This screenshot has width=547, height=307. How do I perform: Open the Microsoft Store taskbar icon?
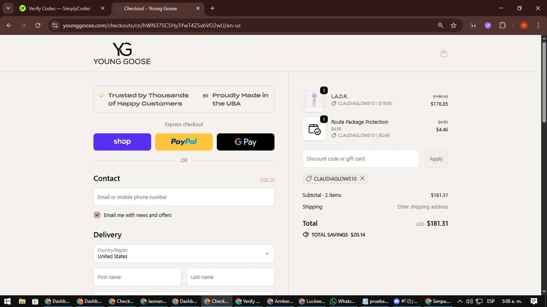pyautogui.click(x=35, y=301)
